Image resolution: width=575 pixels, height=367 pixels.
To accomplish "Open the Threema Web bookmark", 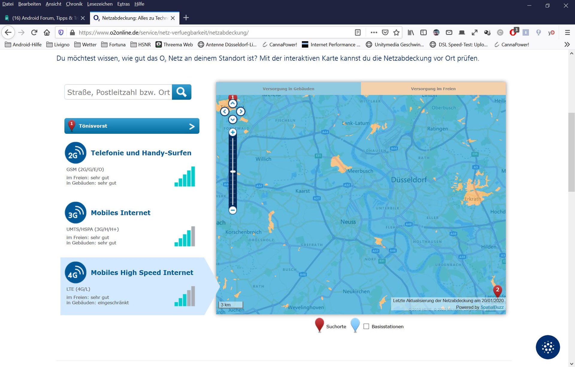I will [x=174, y=45].
